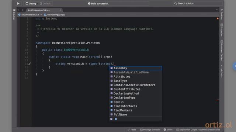Toggle the property filter icon below the completion list

point(111,119)
